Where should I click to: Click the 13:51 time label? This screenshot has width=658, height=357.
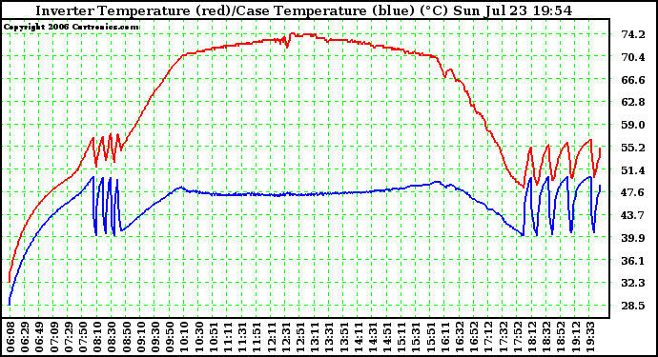(x=343, y=337)
